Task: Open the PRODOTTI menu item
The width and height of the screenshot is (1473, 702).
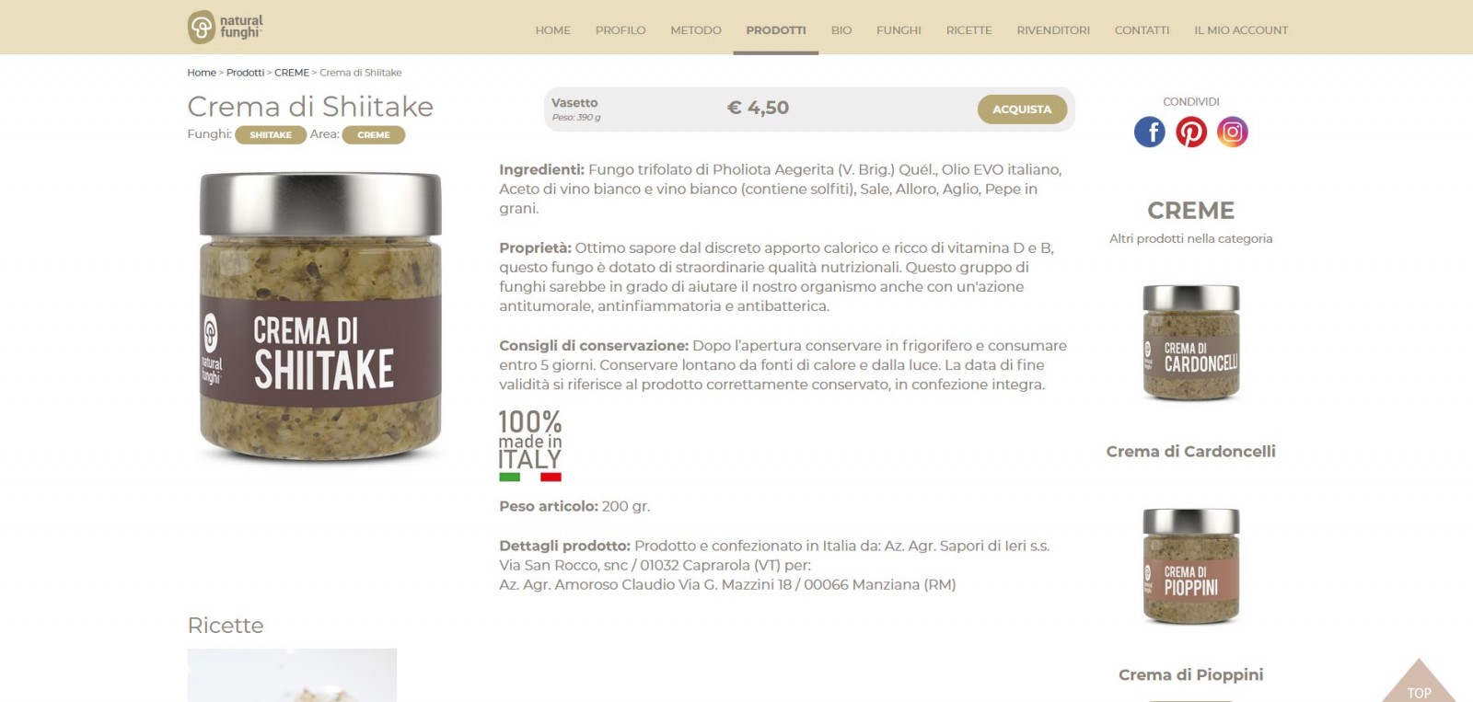Action: point(776,30)
